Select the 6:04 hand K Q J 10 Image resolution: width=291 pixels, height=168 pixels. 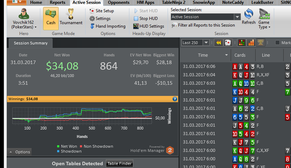[x=235, y=75]
